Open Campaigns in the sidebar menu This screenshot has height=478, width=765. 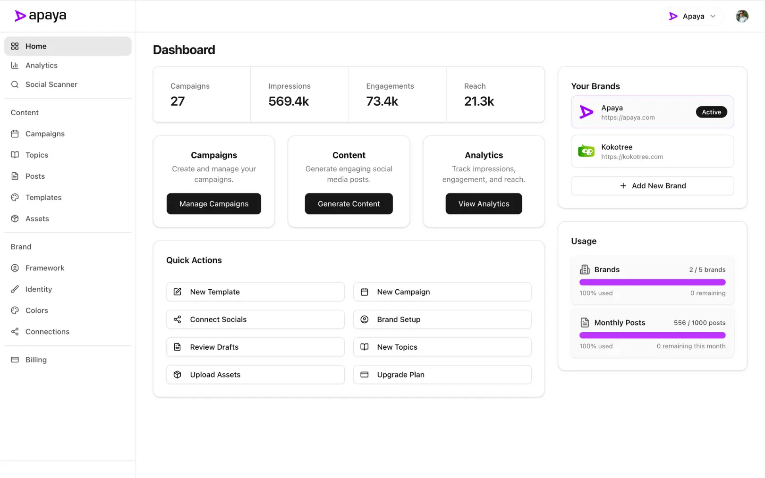point(45,134)
